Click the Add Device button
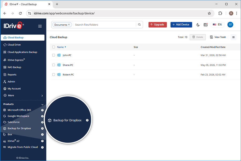The image size is (241, 161). tap(181, 25)
